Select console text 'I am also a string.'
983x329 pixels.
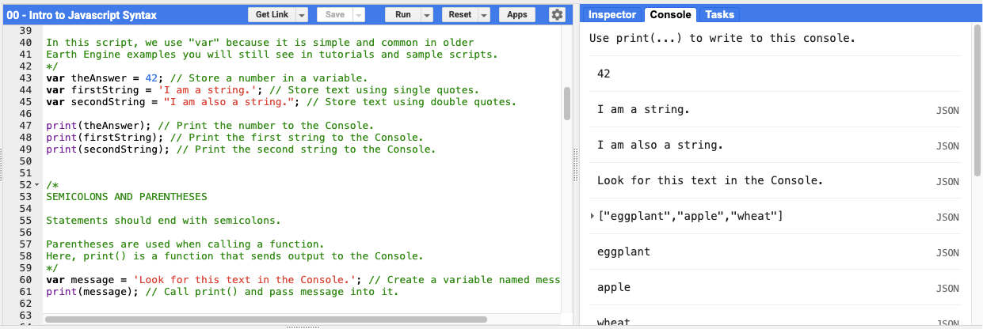point(660,146)
